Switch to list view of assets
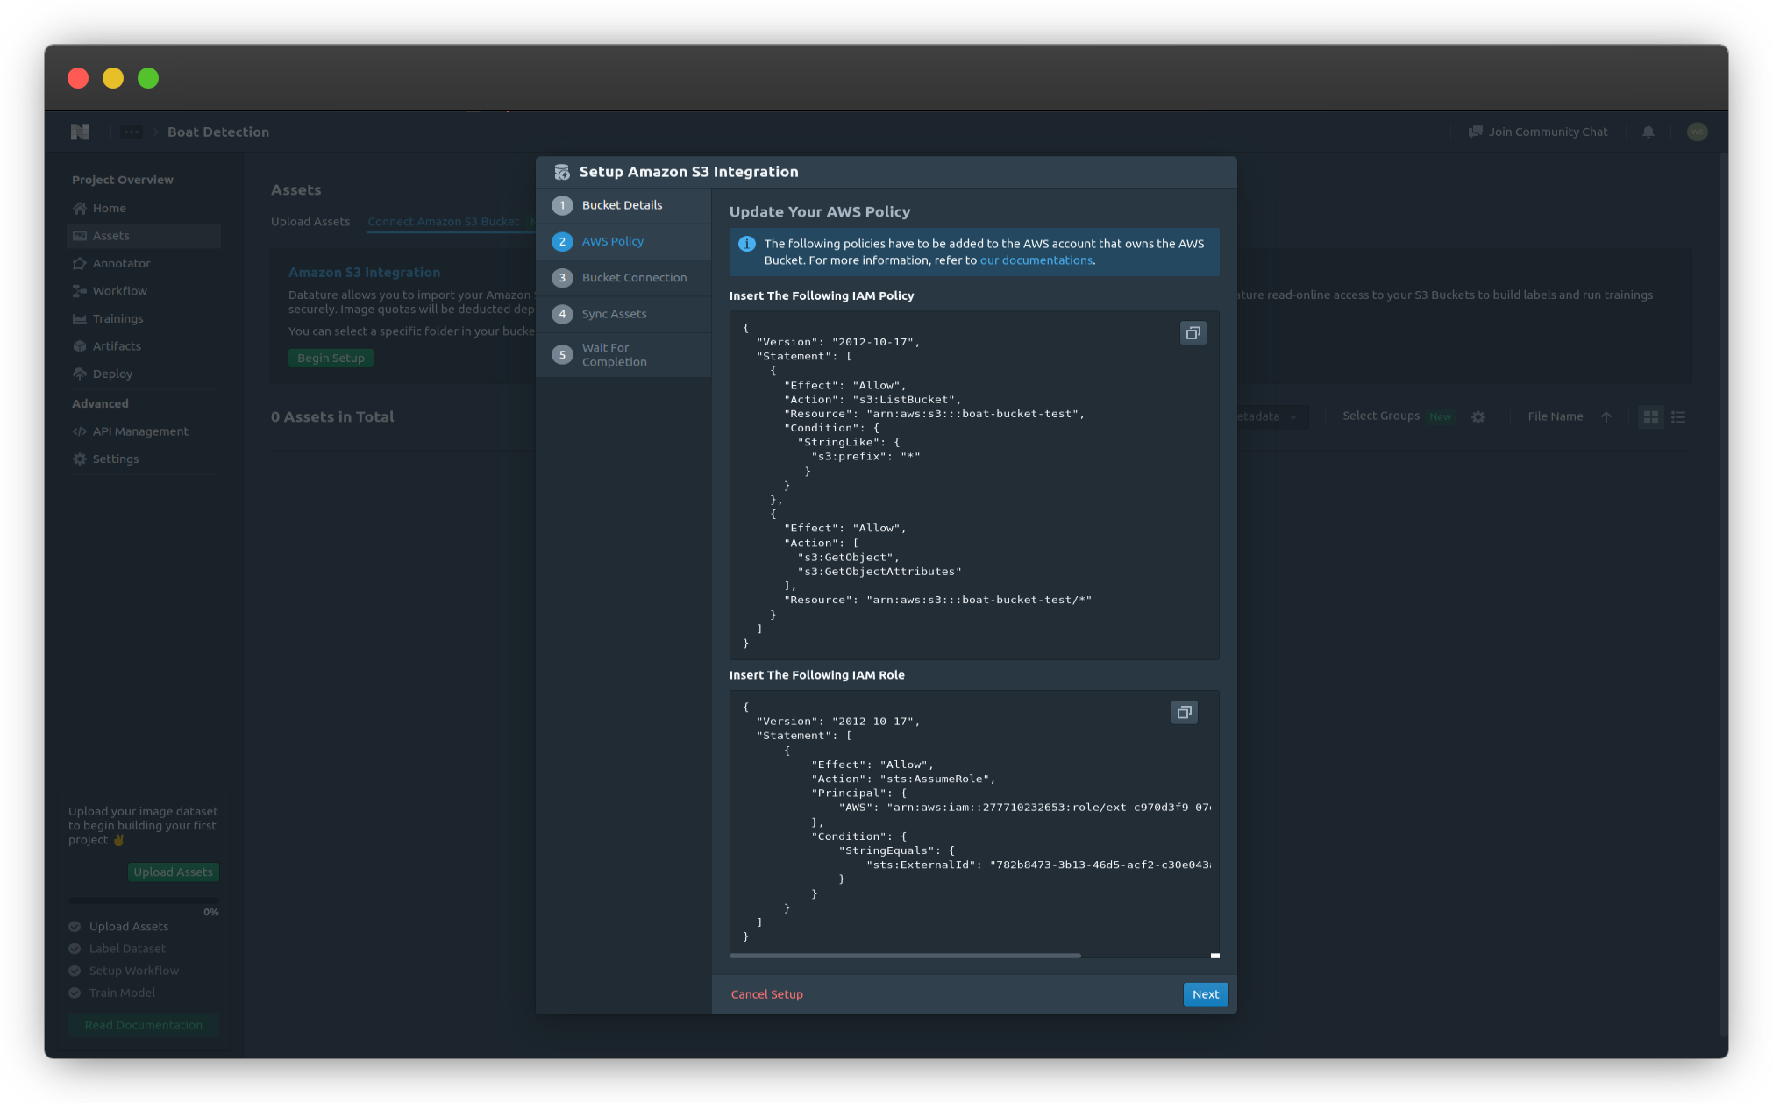1773x1103 pixels. 1678,417
